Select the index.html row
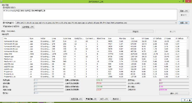This screenshot has height=103, width=192. (95, 54)
